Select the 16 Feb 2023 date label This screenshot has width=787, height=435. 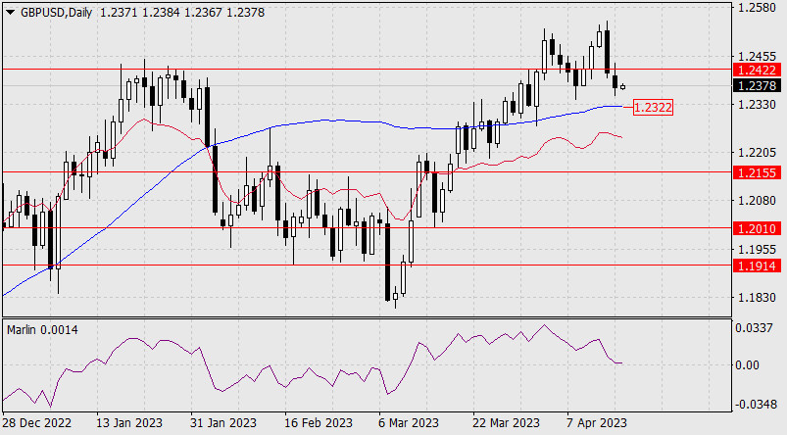click(x=319, y=423)
